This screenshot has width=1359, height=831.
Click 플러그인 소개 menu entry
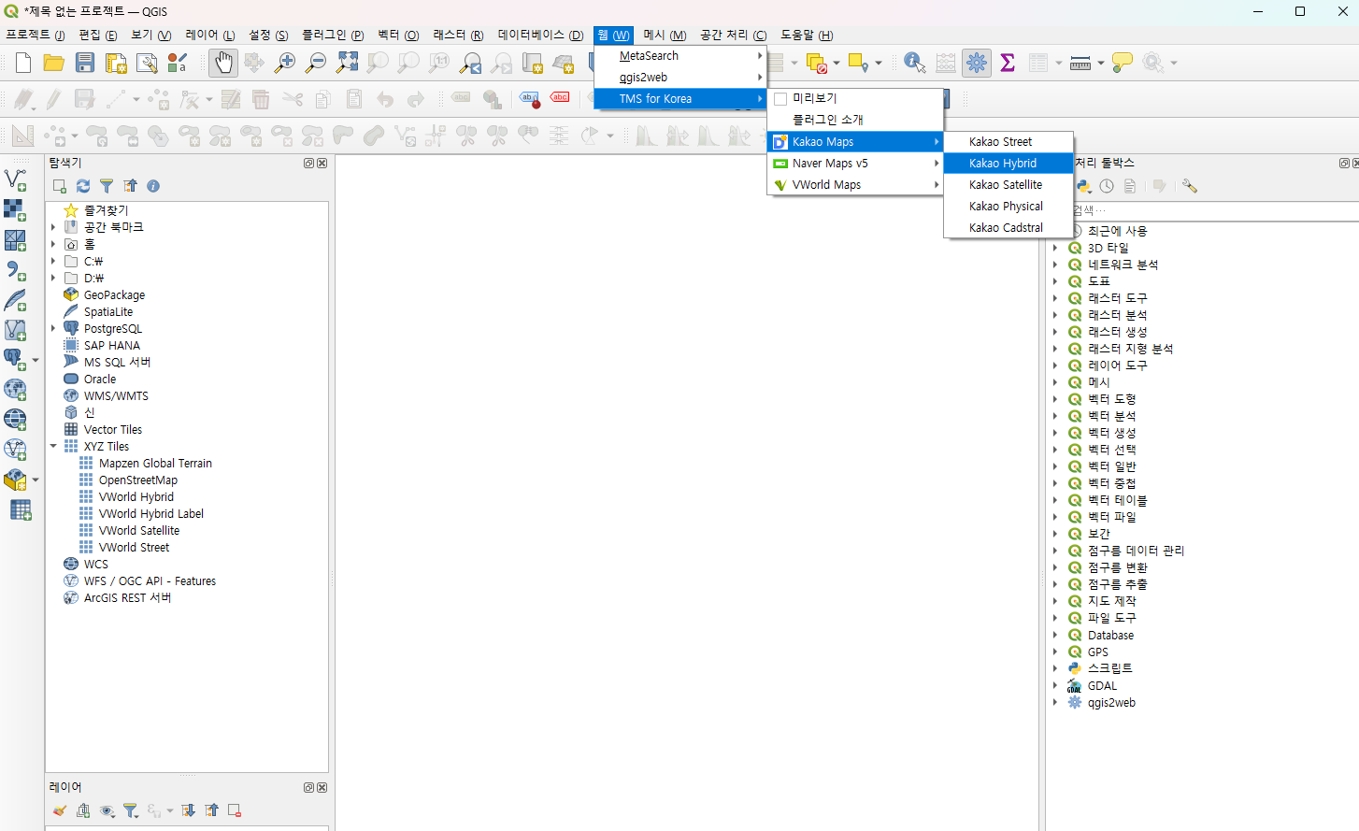click(x=855, y=120)
